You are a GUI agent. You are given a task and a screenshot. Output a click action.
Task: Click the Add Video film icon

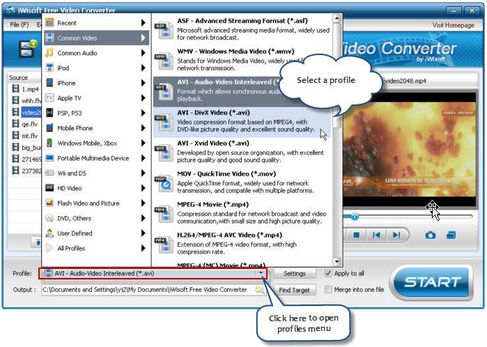pos(27,49)
